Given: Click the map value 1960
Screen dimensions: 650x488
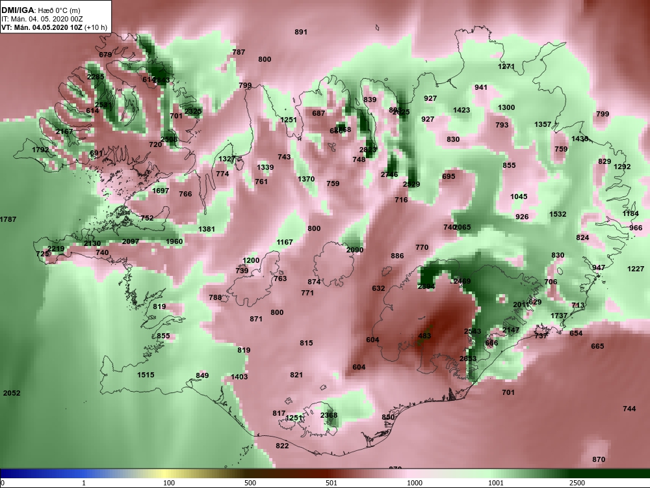Looking at the screenshot, I should (174, 241).
